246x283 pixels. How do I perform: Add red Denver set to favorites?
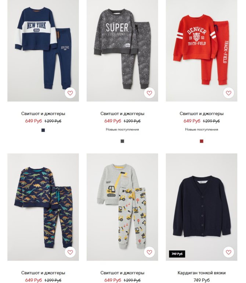pyautogui.click(x=228, y=93)
